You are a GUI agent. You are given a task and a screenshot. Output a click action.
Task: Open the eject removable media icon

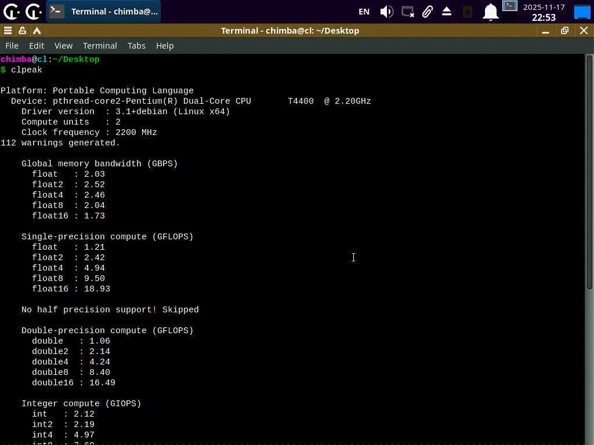pyautogui.click(x=447, y=12)
